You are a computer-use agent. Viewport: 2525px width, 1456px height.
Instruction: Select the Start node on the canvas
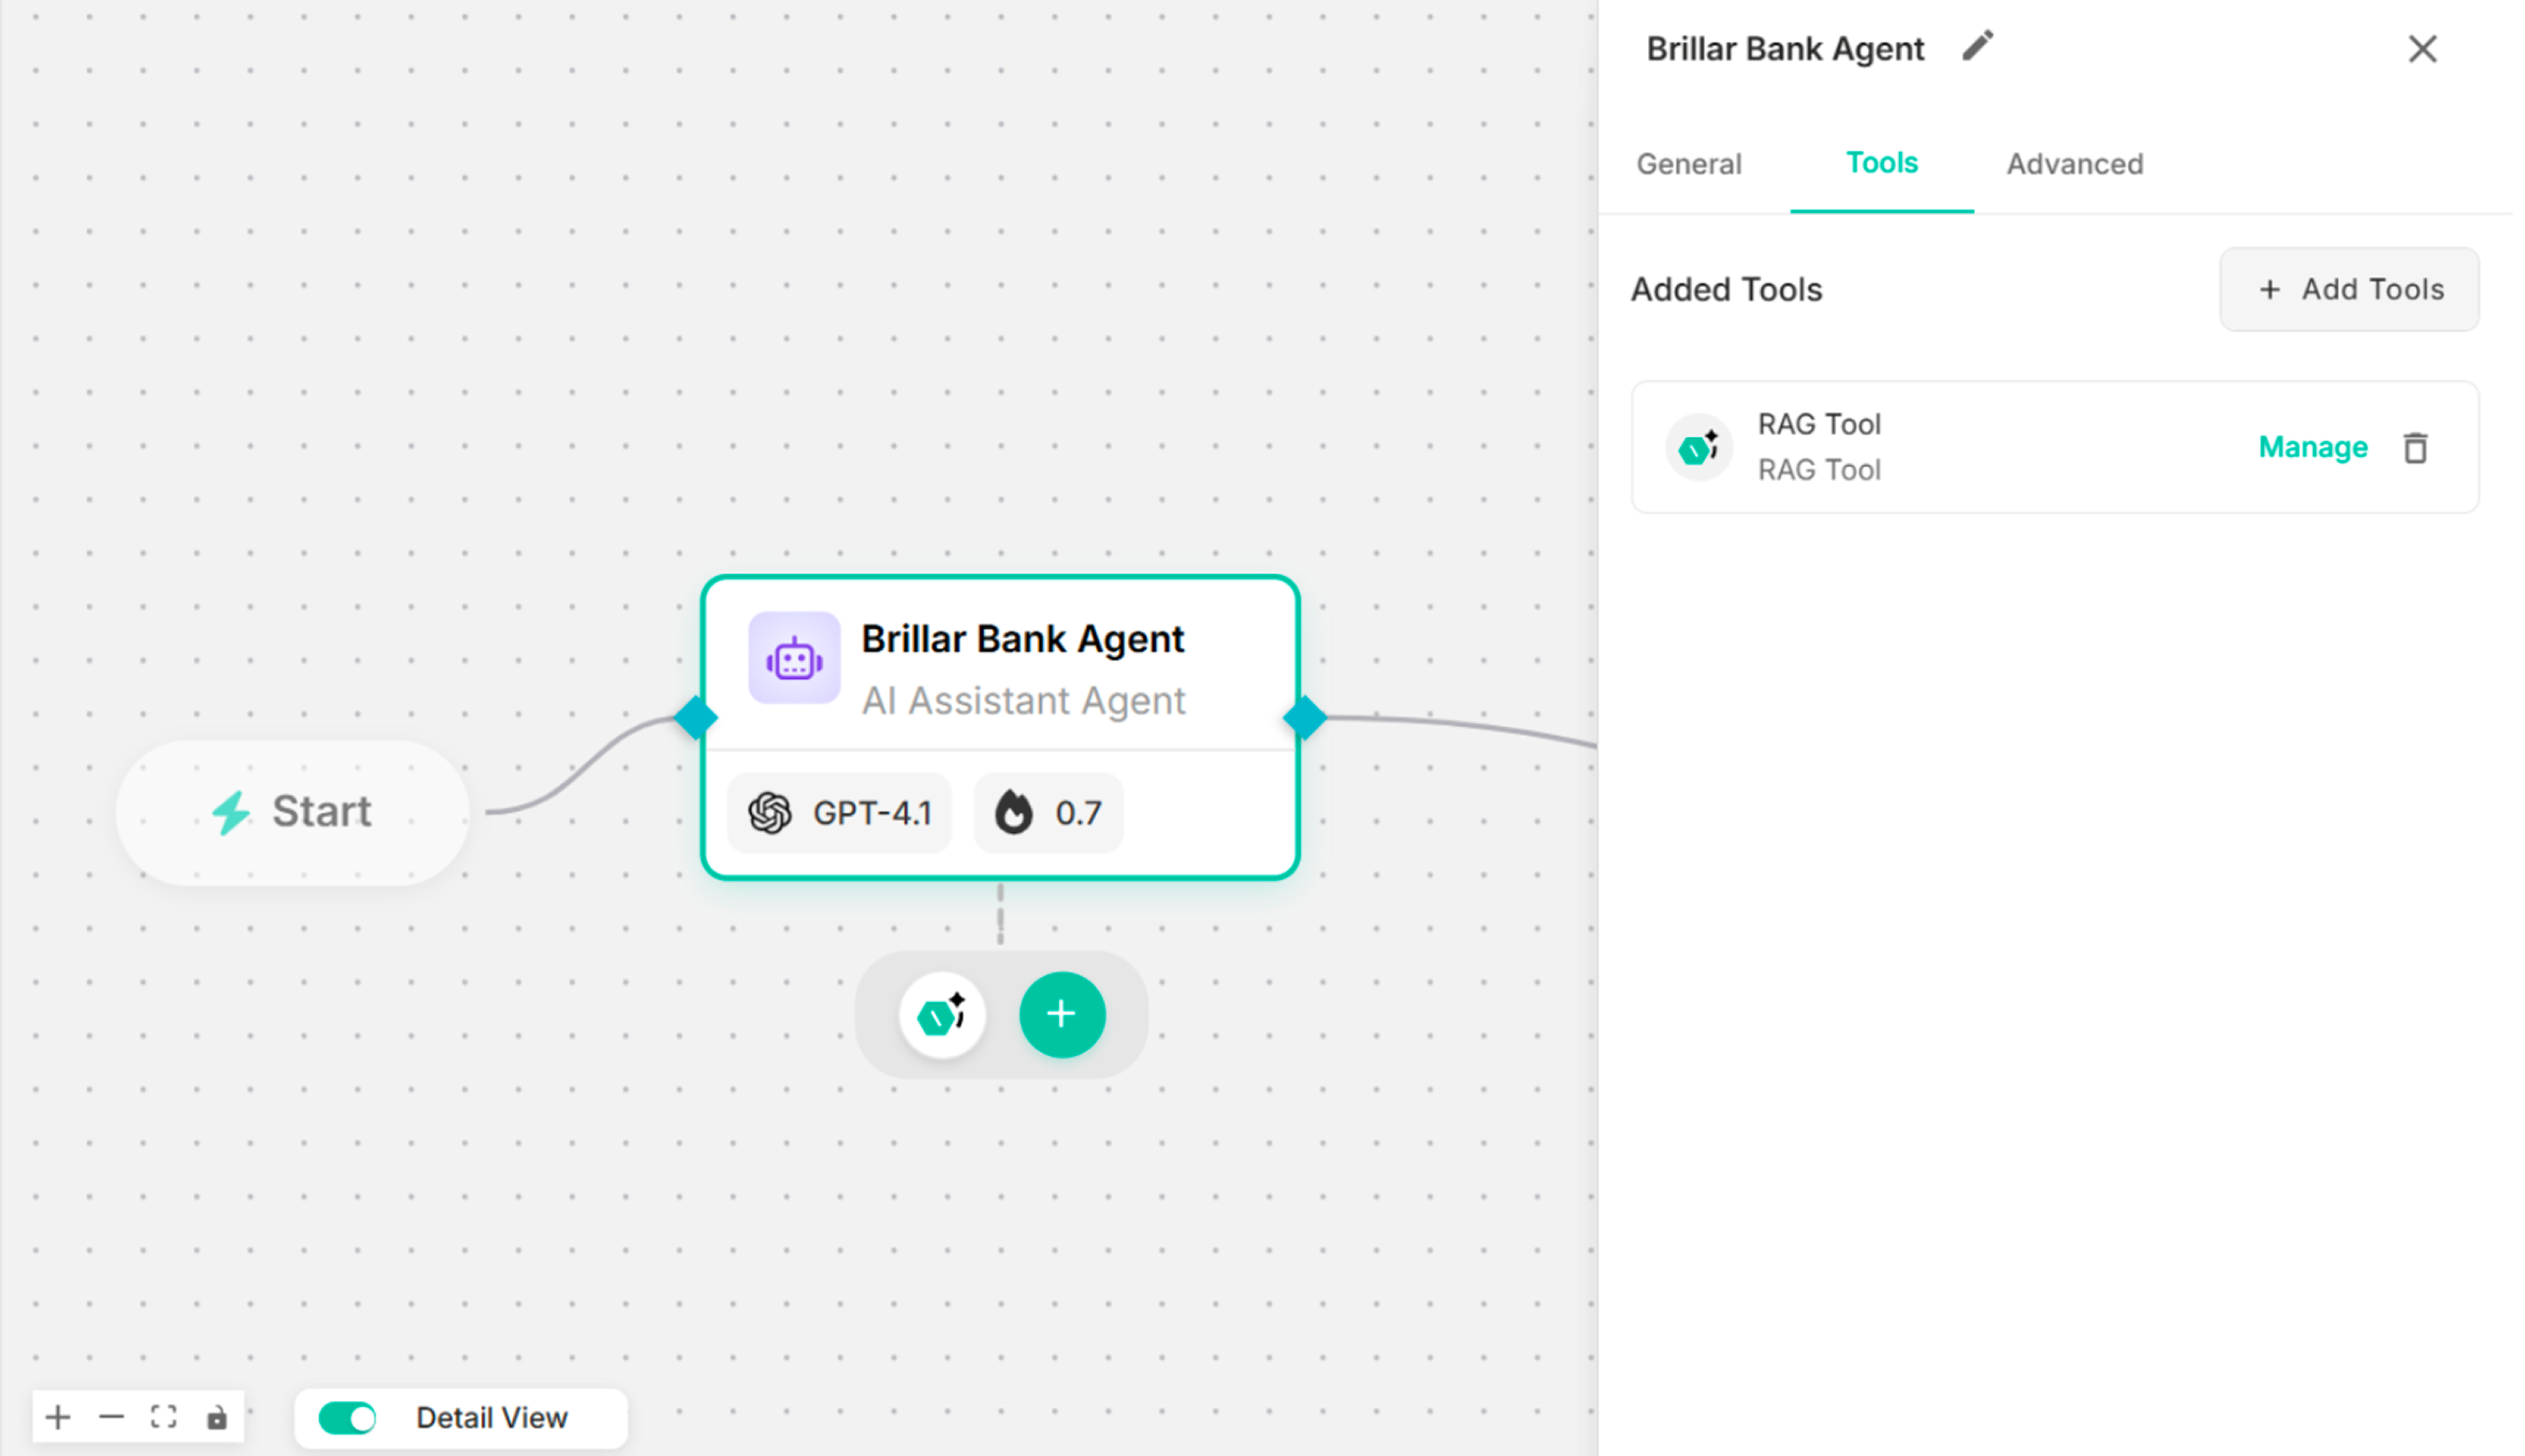click(293, 811)
